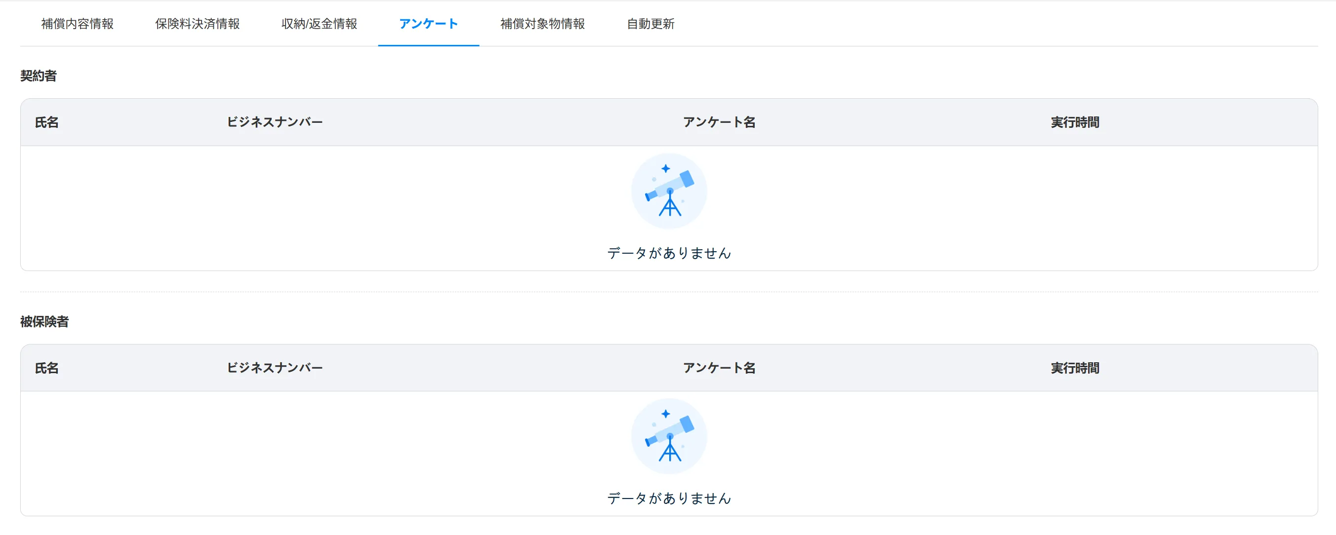Click ビジネスナンバー header in 契約者 table
The width and height of the screenshot is (1336, 535).
point(274,122)
